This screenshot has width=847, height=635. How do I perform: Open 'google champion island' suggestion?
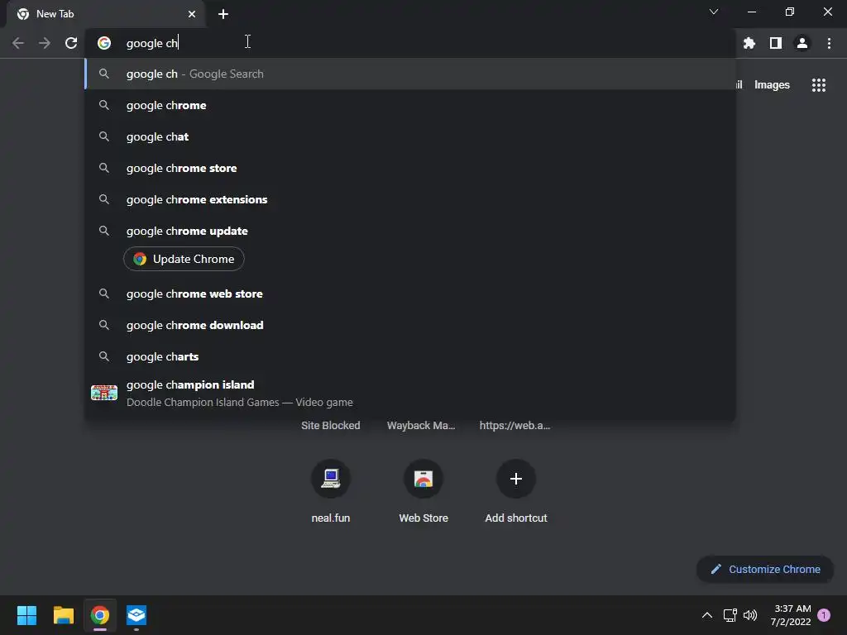coord(410,393)
